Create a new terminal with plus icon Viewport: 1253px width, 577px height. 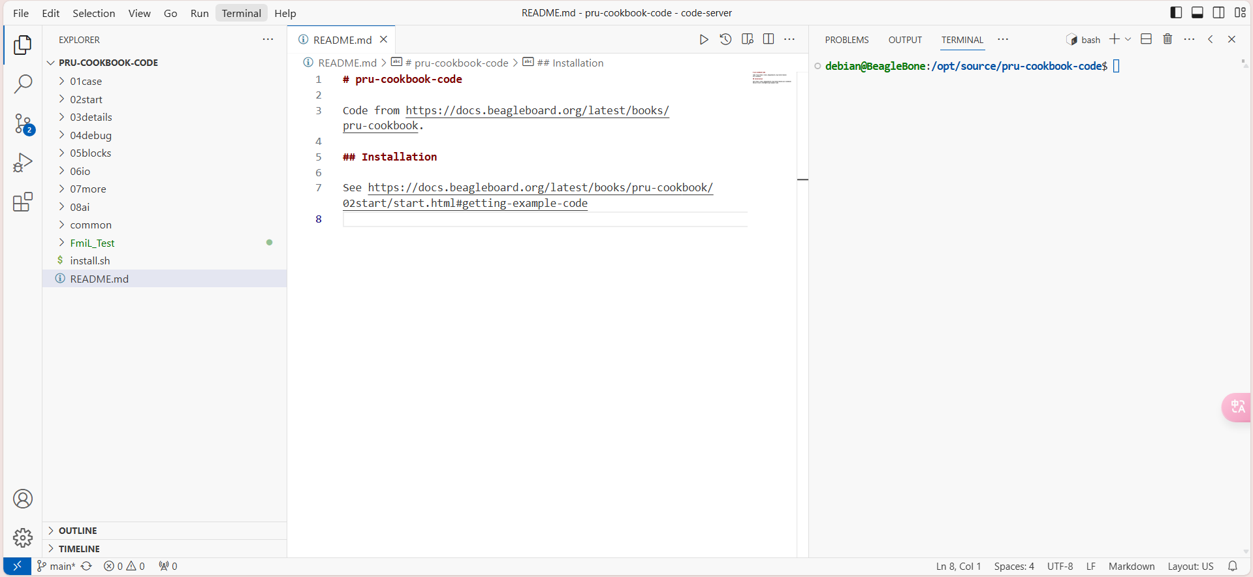(1115, 39)
